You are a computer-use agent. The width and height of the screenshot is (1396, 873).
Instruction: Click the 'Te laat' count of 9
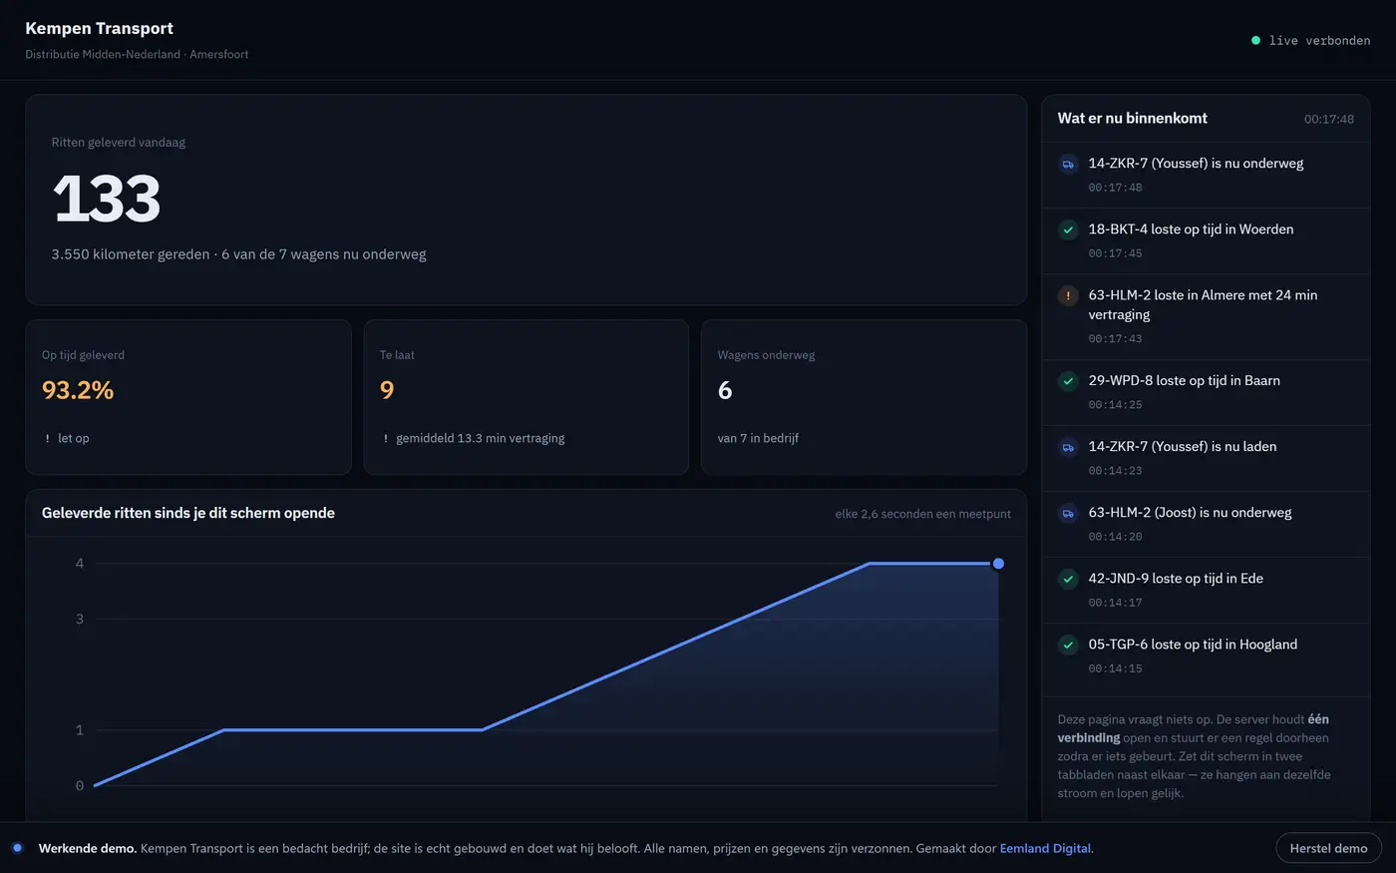[387, 390]
